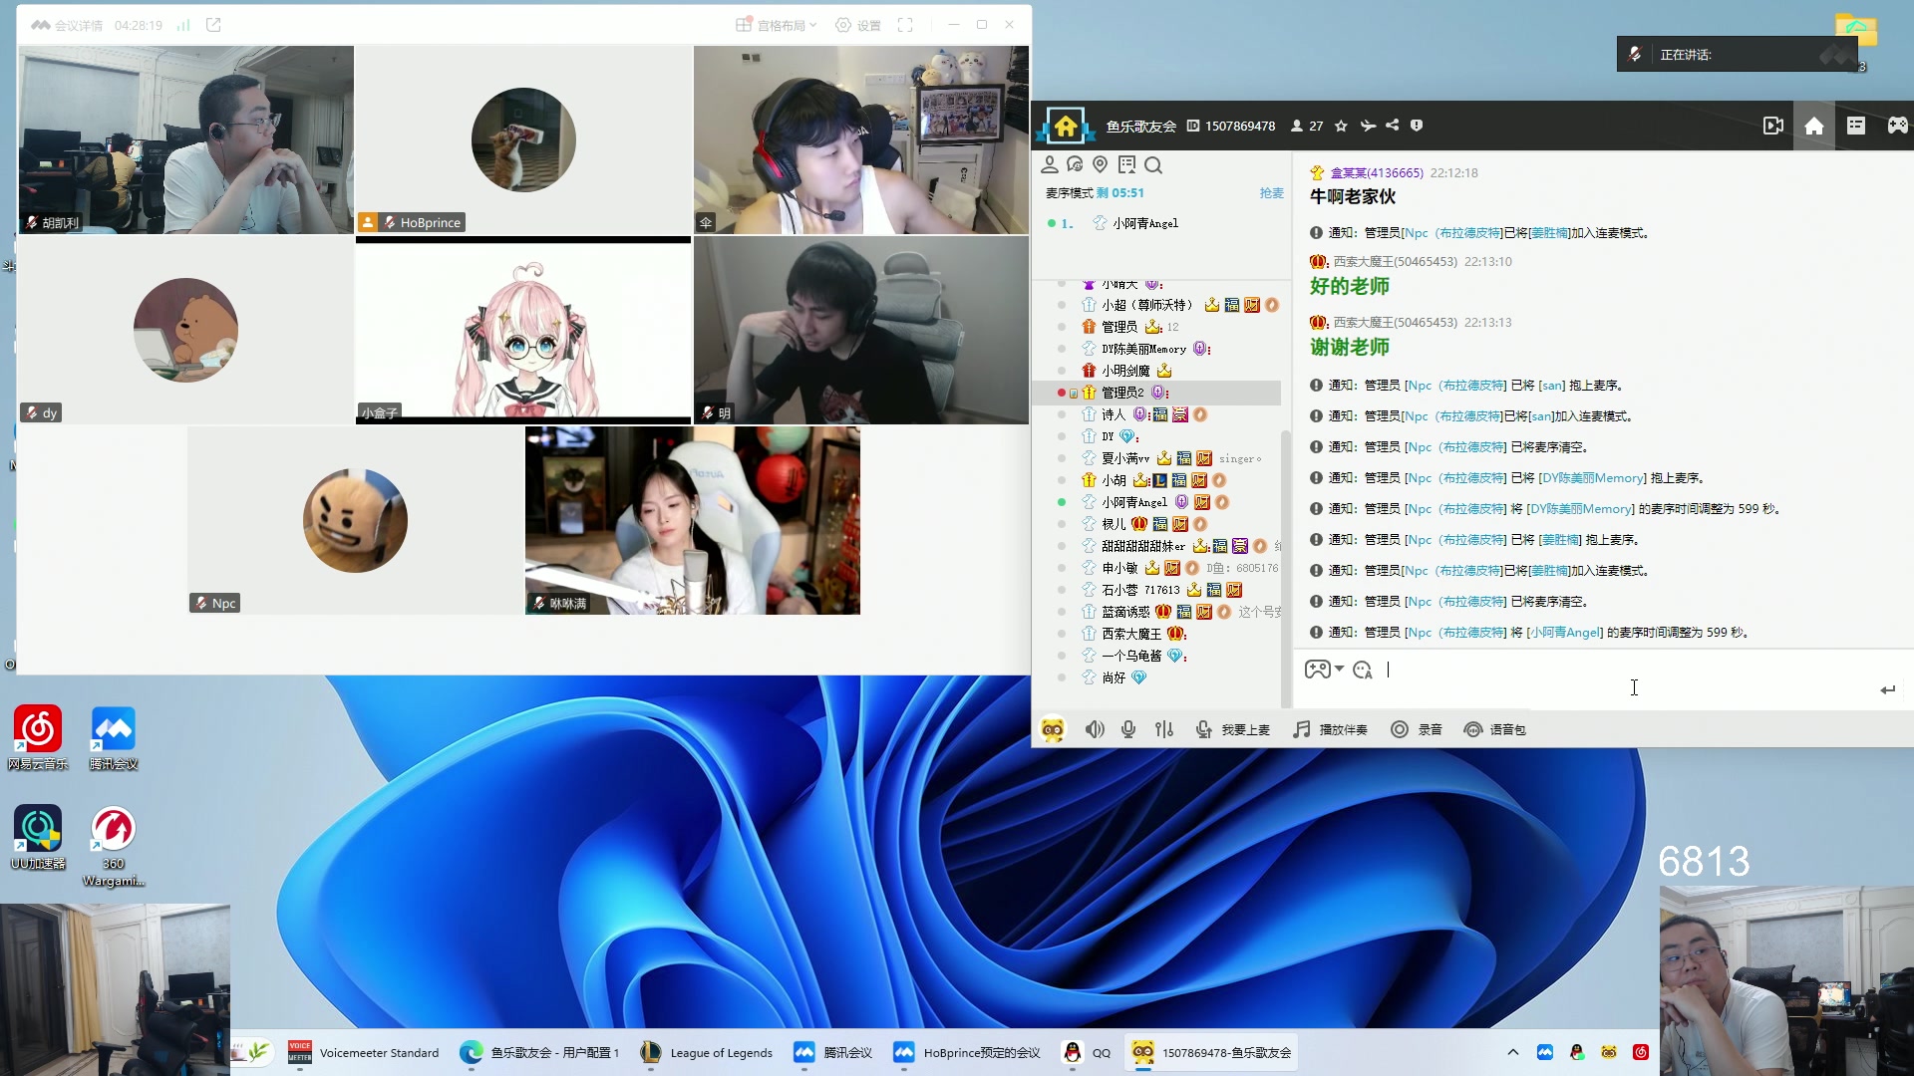Click the pop-out share icon in meeting title bar

click(213, 25)
